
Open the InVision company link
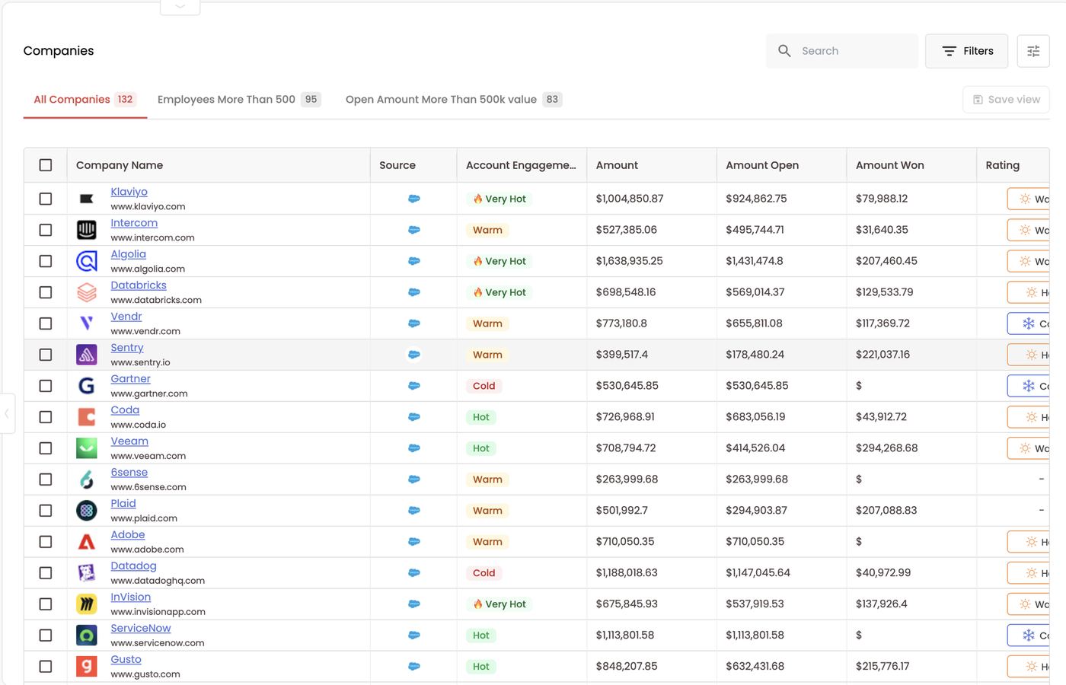[x=131, y=597]
